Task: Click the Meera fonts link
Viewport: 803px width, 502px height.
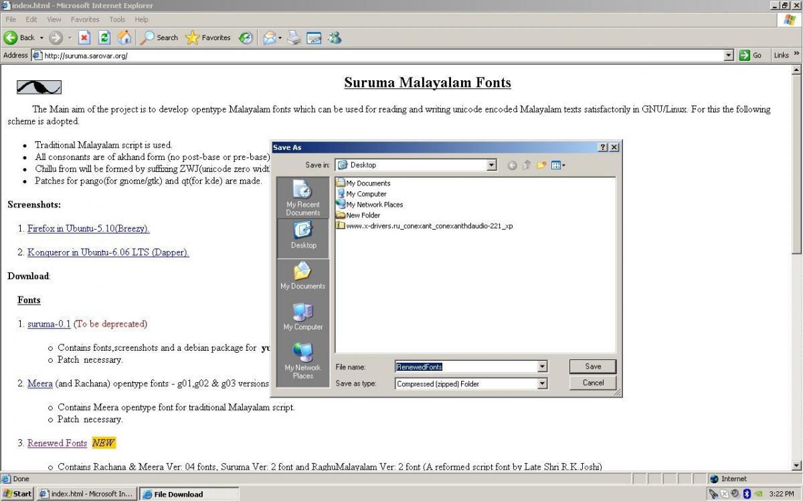Action: coord(39,384)
